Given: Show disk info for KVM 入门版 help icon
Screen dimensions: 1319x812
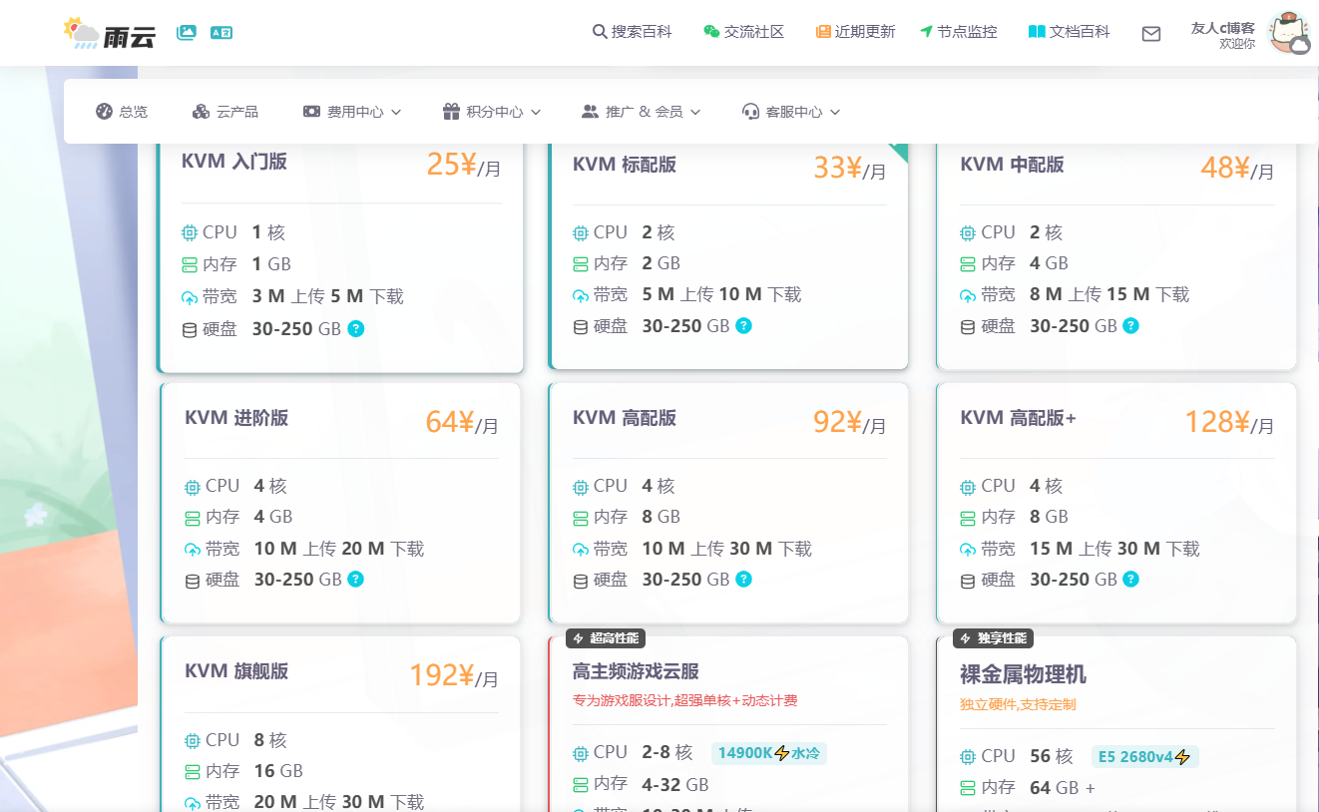Looking at the screenshot, I should click(x=356, y=328).
